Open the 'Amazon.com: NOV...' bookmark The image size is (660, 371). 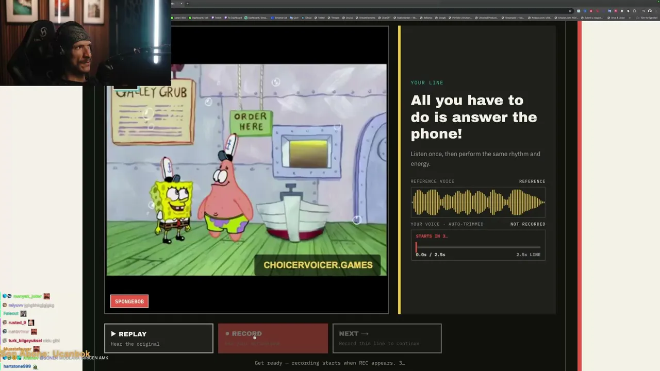tap(567, 18)
